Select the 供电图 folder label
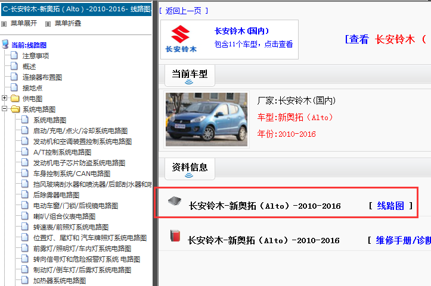The image size is (431, 286). [x=32, y=99]
